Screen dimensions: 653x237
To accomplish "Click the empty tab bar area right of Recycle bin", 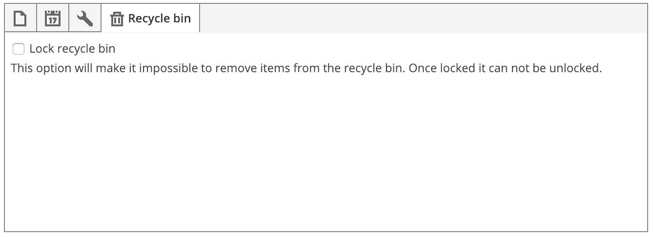I will point(424,19).
